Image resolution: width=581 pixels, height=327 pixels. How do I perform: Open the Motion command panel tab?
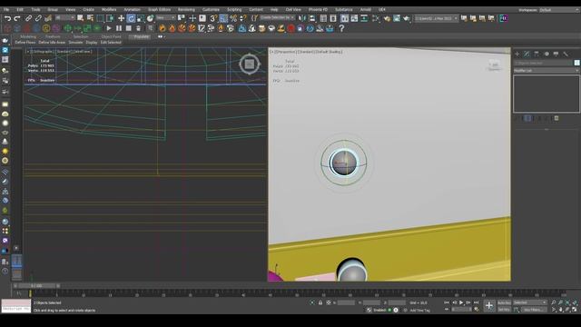pyautogui.click(x=547, y=54)
